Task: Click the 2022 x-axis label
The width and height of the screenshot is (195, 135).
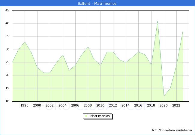Action: click(x=176, y=105)
